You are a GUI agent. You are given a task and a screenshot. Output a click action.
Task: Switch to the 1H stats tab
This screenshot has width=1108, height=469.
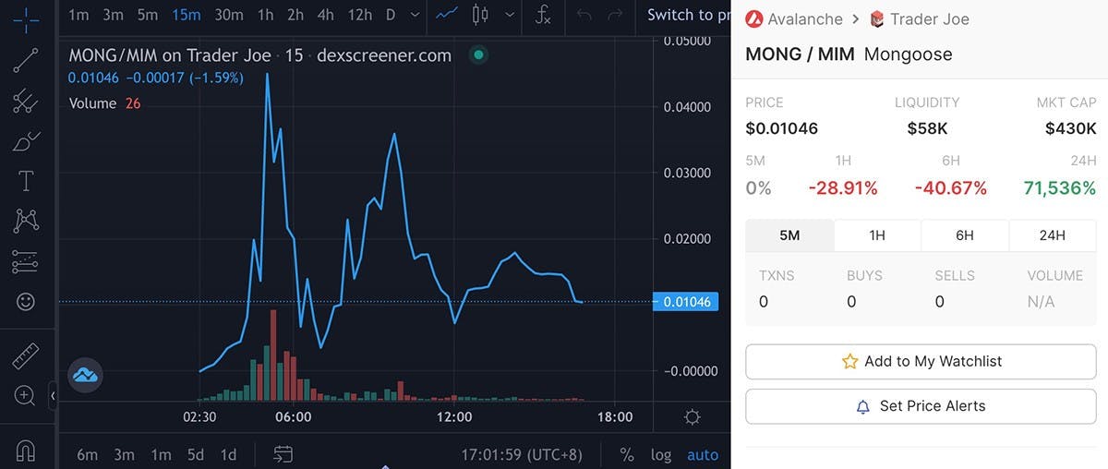click(x=877, y=235)
